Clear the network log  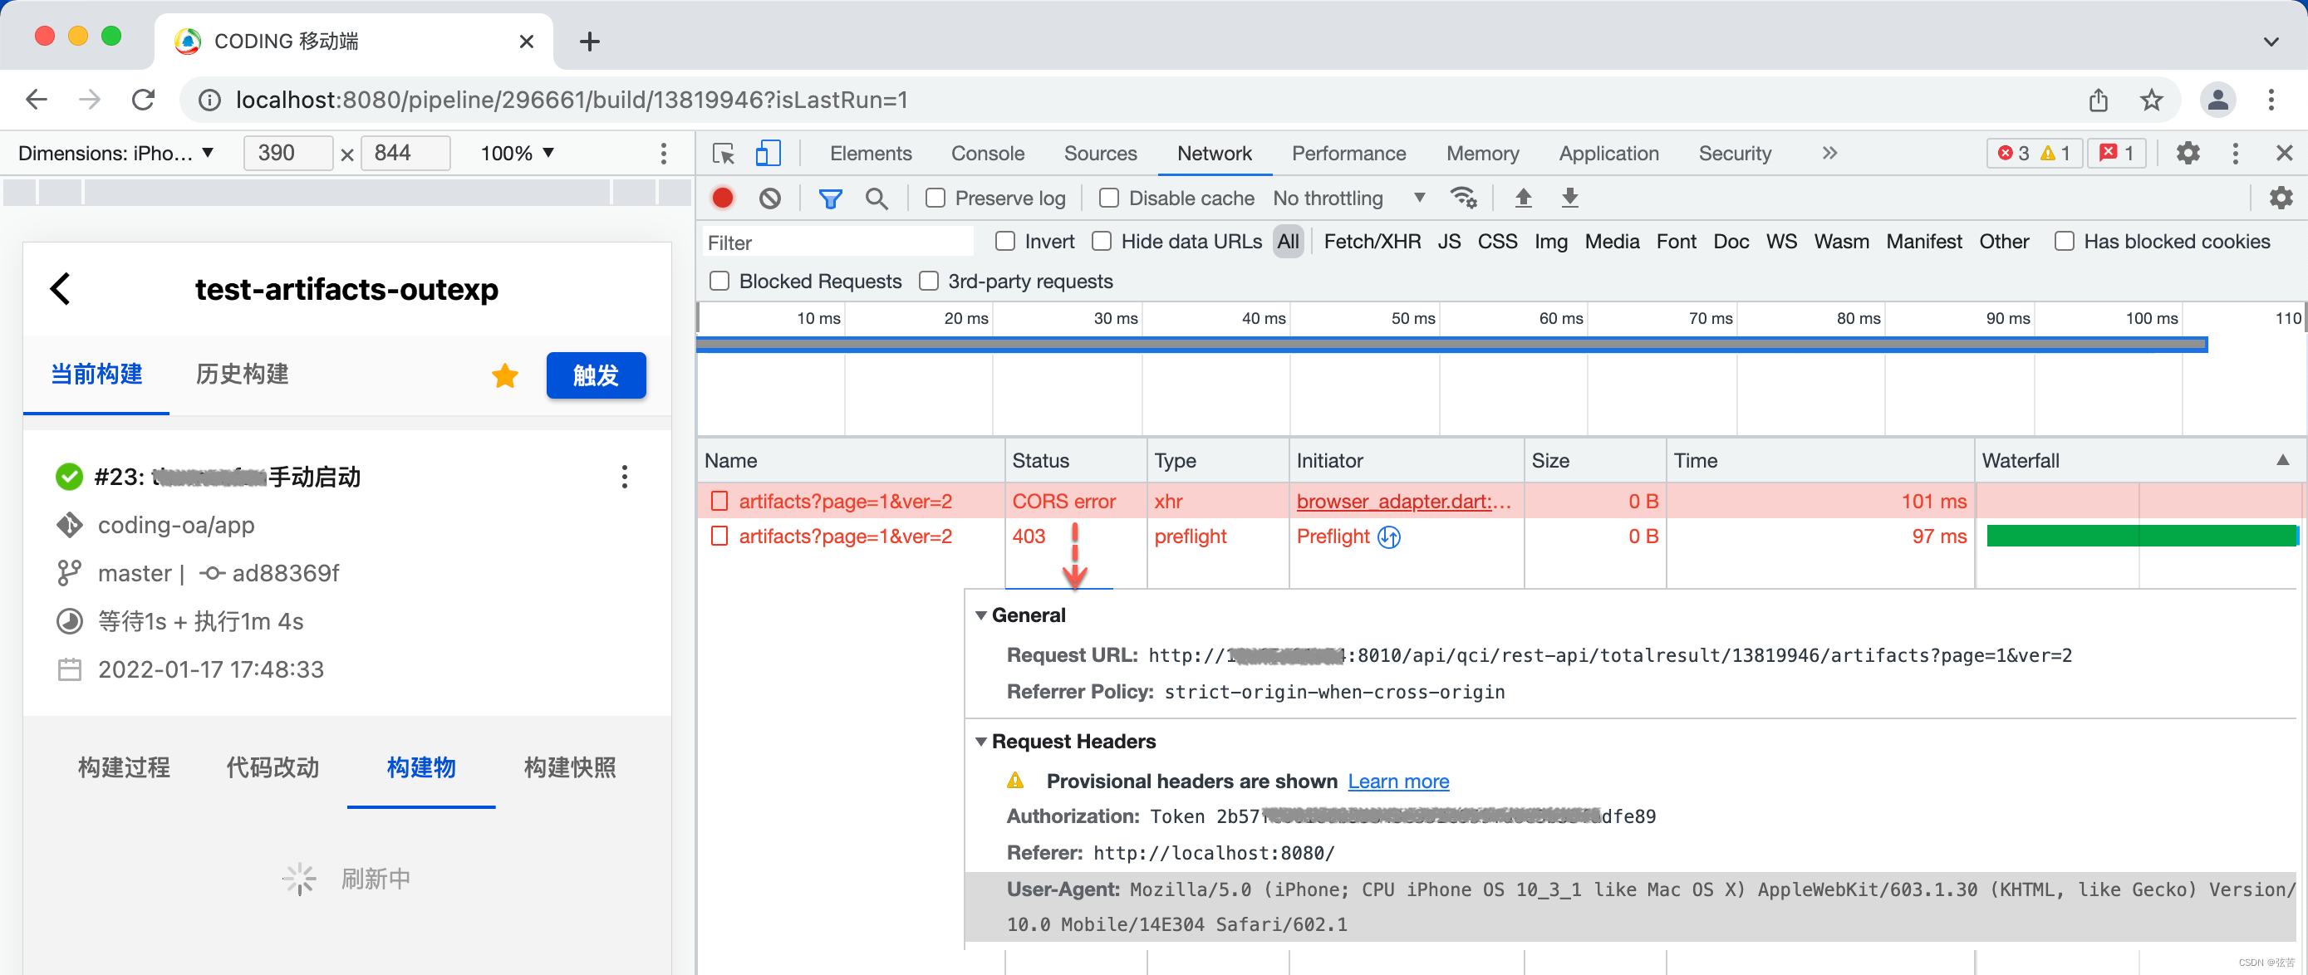769,198
